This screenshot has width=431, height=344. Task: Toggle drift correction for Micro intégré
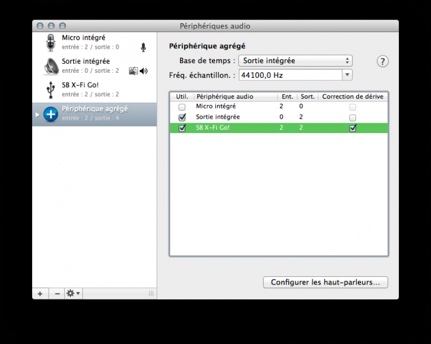(x=353, y=107)
